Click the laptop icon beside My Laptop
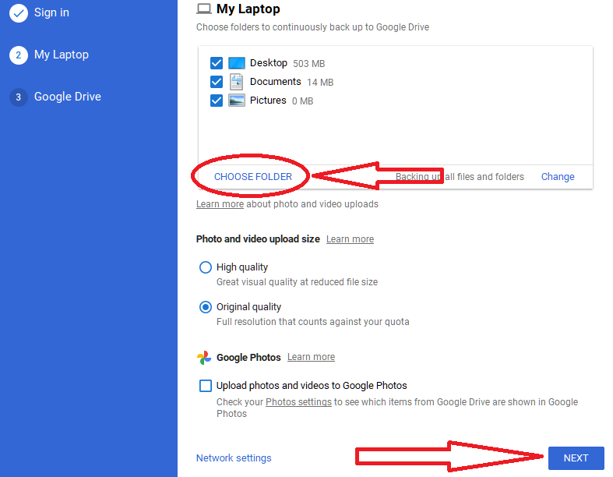 pos(204,9)
